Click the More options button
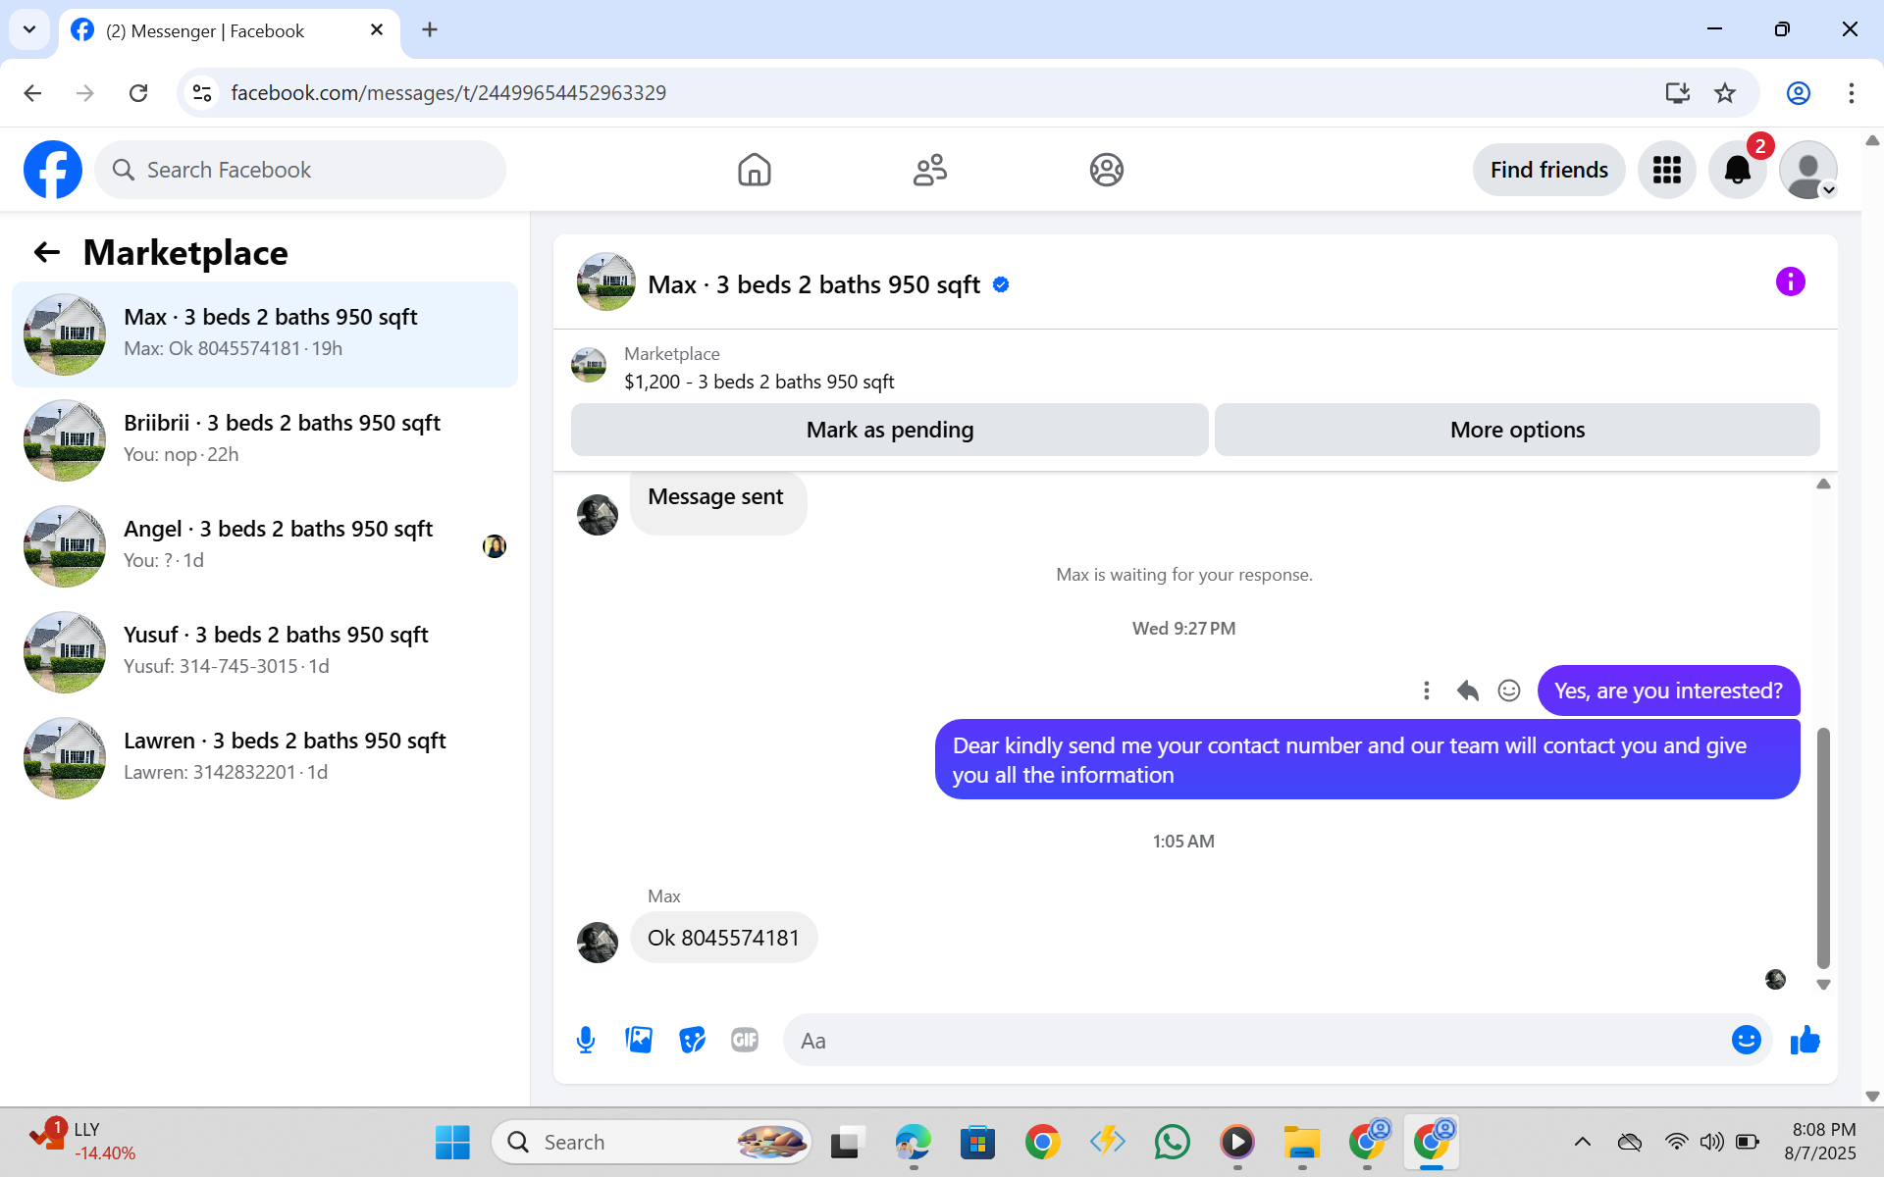Image resolution: width=1884 pixels, height=1177 pixels. (1517, 430)
